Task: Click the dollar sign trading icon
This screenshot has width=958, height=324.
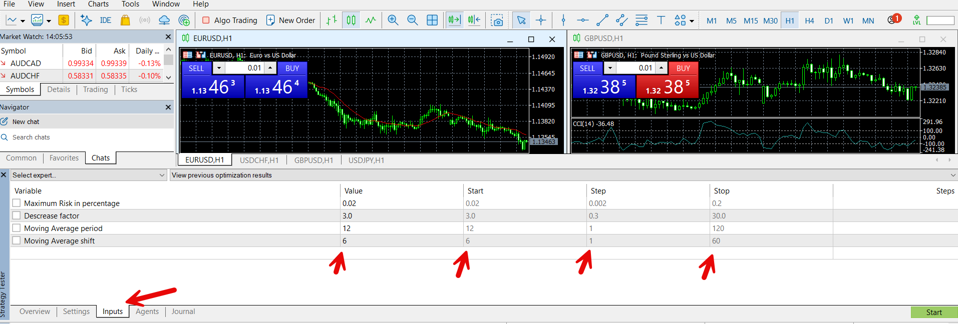Action: point(64,20)
